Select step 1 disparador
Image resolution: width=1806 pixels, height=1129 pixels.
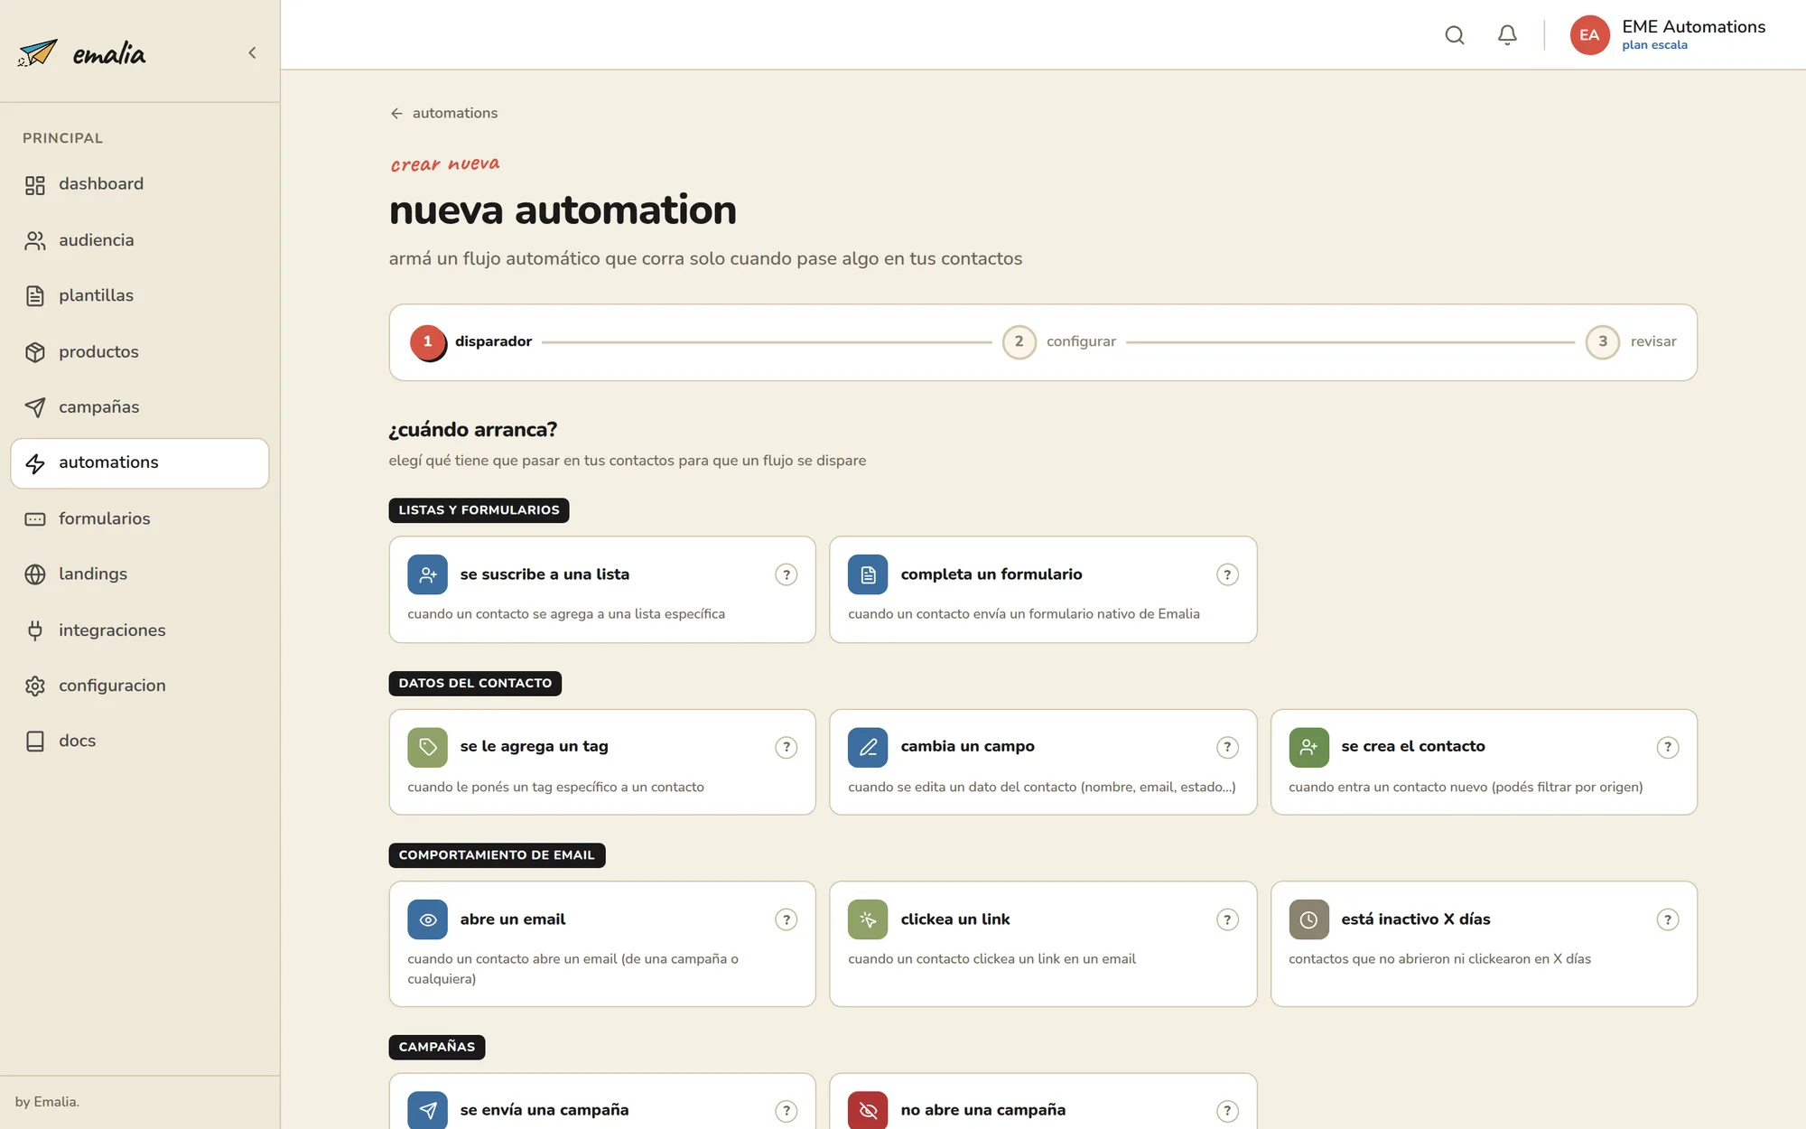(470, 342)
